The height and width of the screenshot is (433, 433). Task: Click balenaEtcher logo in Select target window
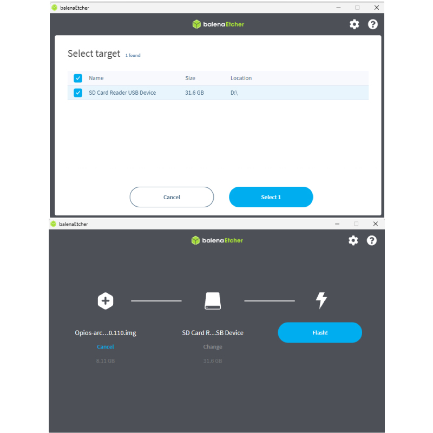coord(218,24)
